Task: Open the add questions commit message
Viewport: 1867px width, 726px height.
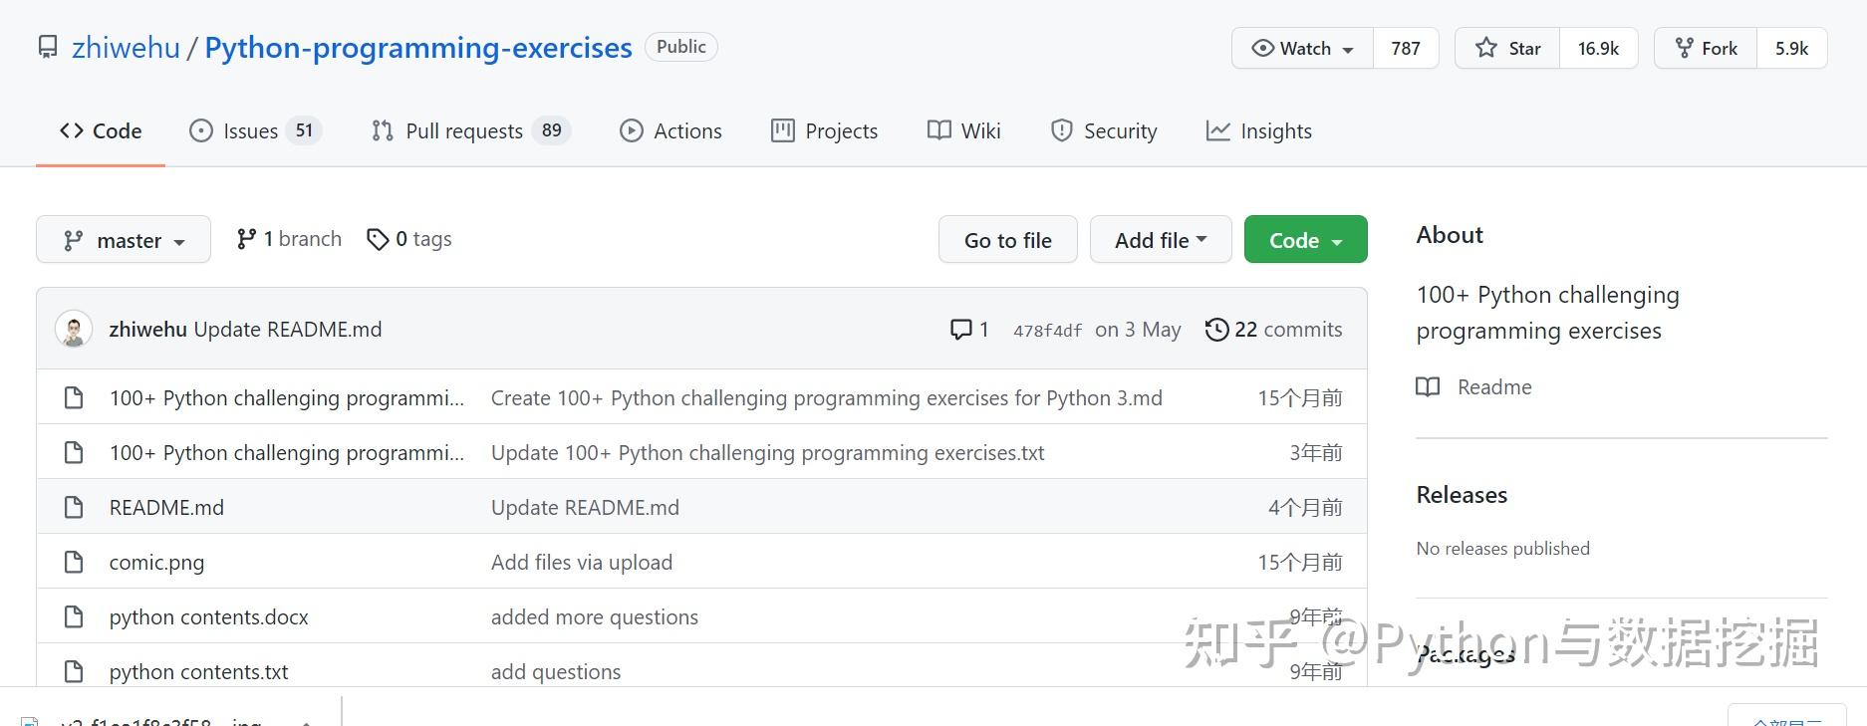Action: pyautogui.click(x=556, y=672)
